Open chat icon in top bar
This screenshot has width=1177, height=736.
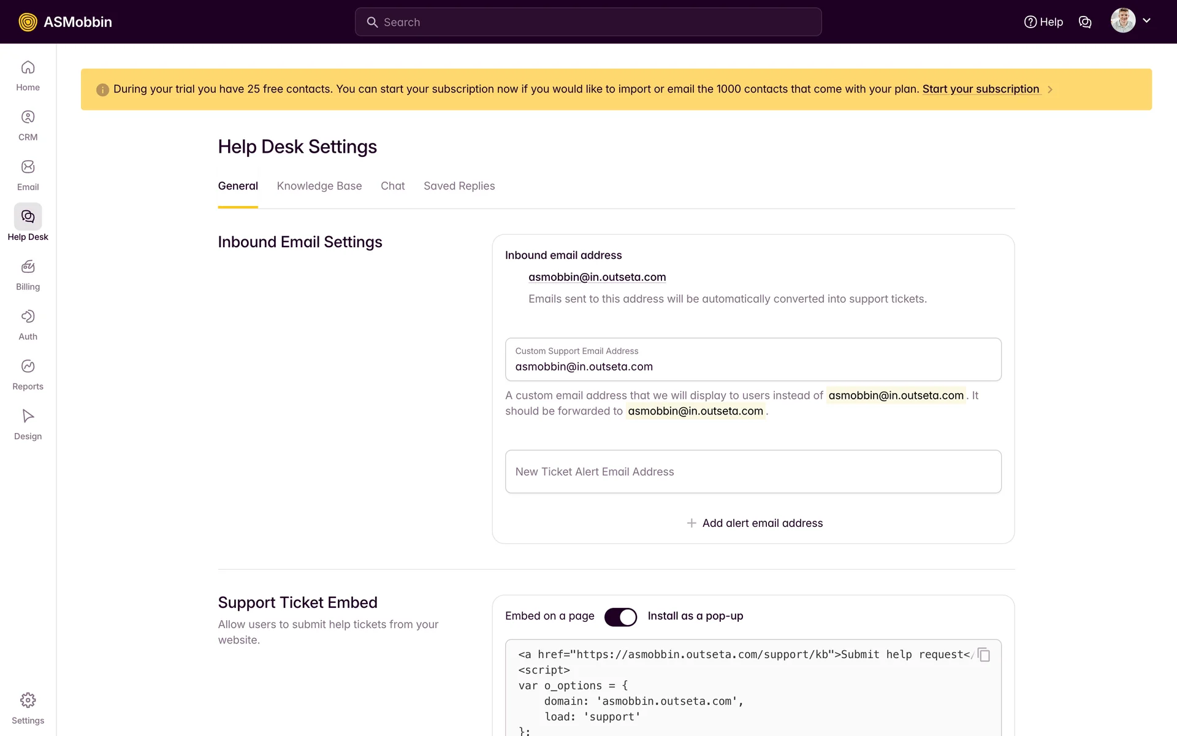point(1084,22)
